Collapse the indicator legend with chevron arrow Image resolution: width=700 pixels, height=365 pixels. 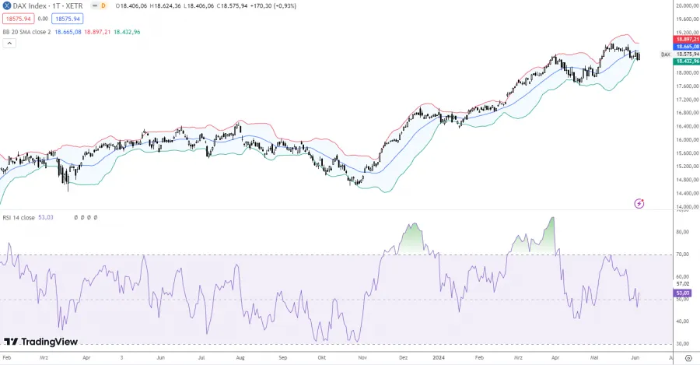click(x=9, y=43)
